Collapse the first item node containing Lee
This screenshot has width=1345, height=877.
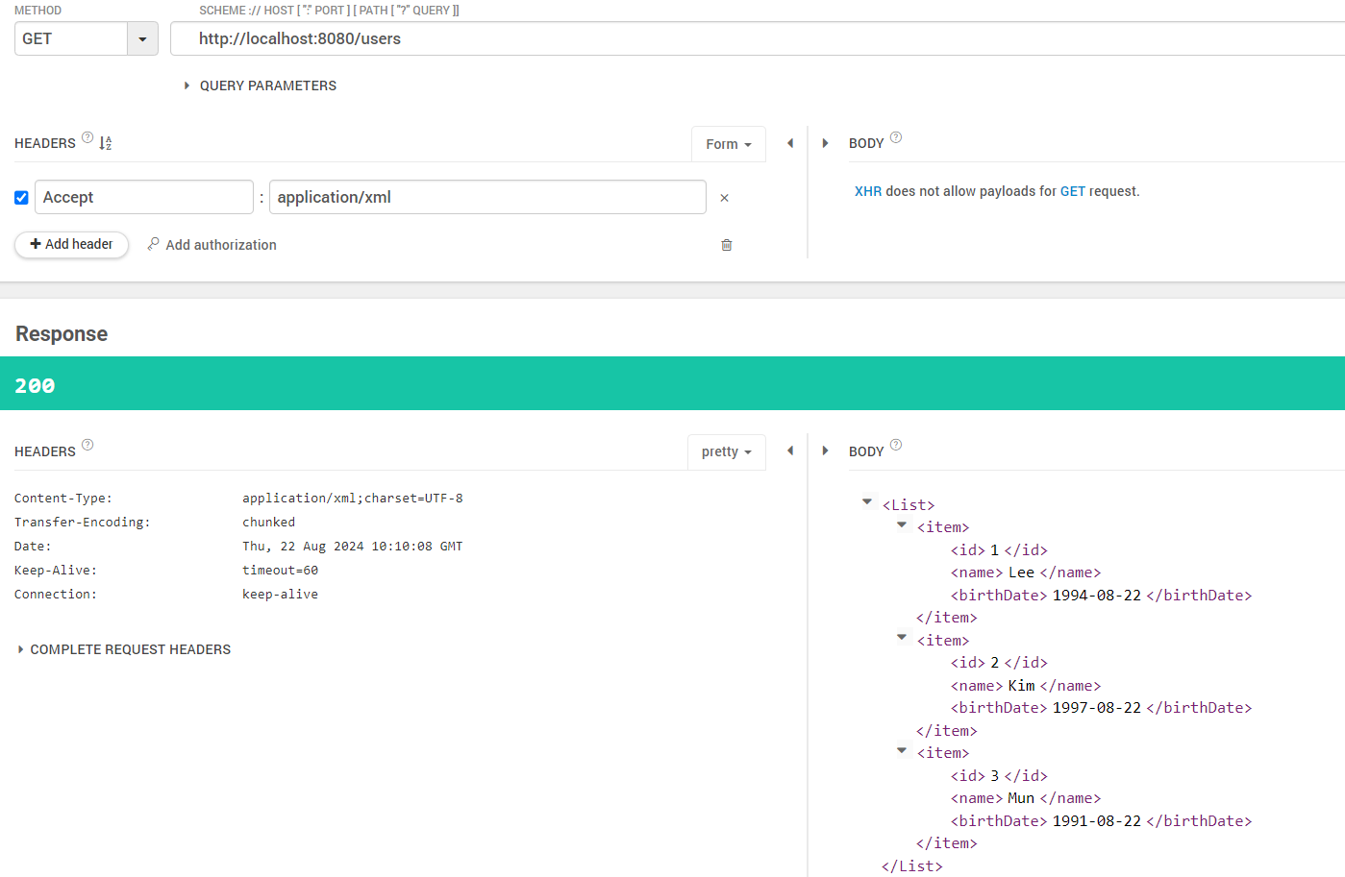point(902,524)
